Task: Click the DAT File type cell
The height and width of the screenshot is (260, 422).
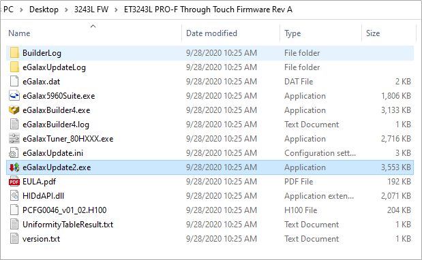Action: tap(299, 82)
